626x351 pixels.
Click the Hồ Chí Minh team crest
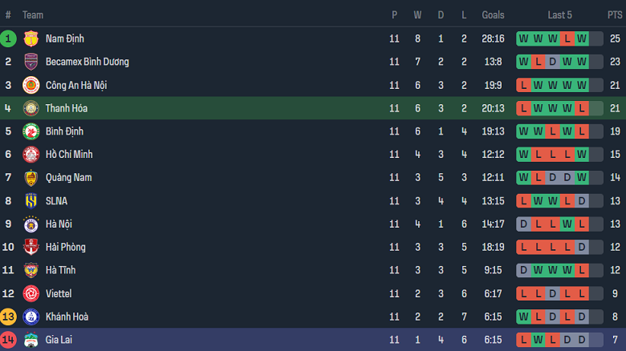(31, 155)
